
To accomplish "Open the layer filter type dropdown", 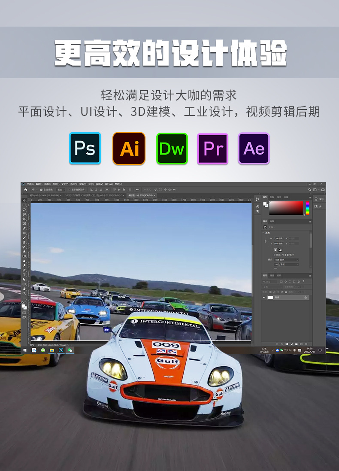I will point(269,282).
